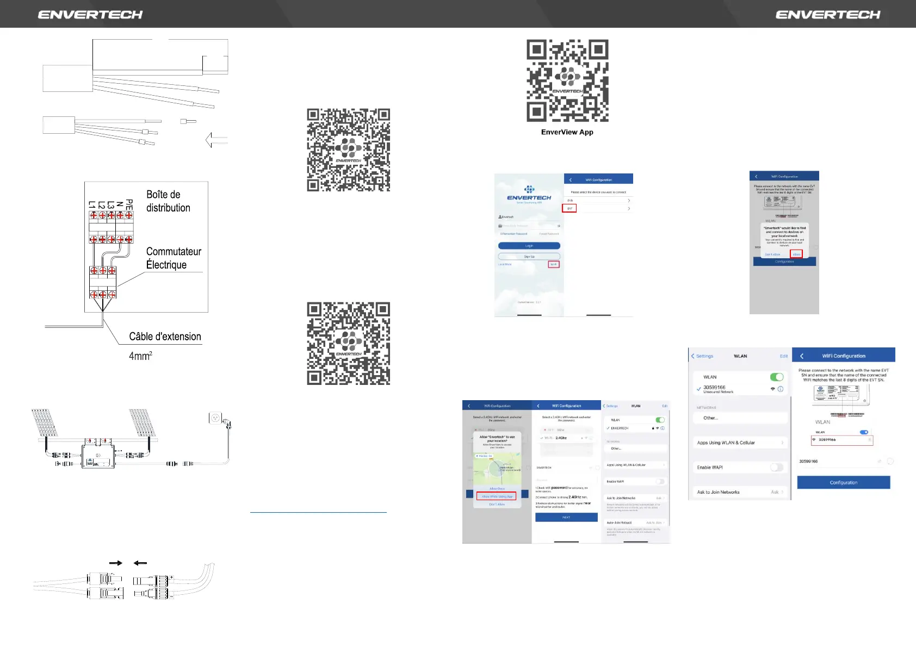This screenshot has width=916, height=647.
Task: Tap Allow in the local network dialog
Action: (x=796, y=254)
